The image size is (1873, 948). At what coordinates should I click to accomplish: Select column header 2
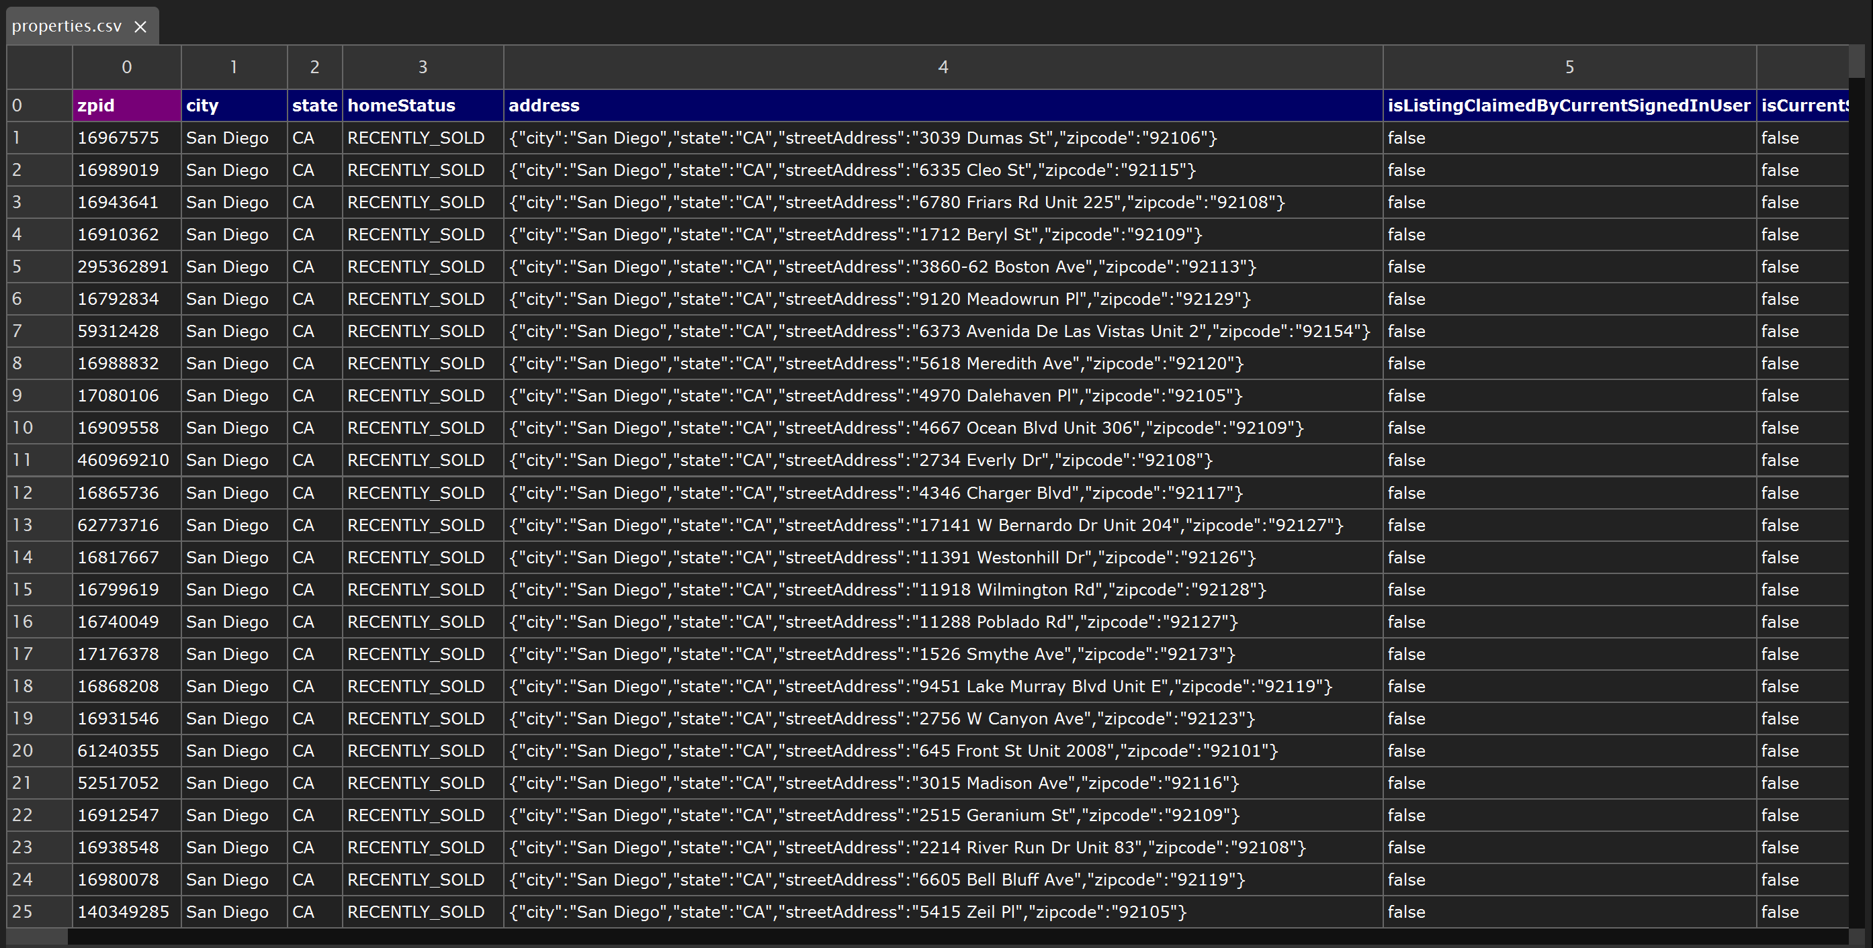tap(314, 67)
